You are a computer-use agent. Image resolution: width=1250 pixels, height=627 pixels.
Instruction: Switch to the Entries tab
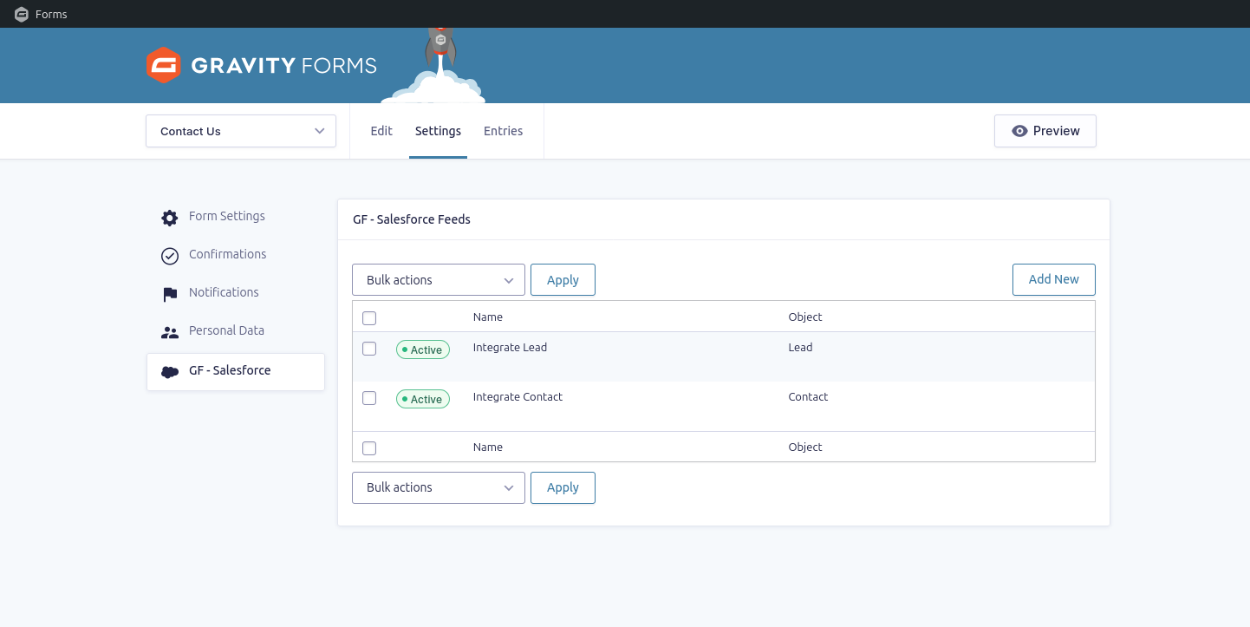click(503, 131)
